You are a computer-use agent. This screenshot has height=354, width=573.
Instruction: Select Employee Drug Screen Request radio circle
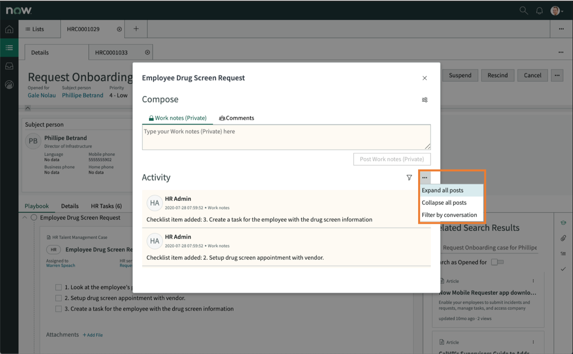pos(34,218)
